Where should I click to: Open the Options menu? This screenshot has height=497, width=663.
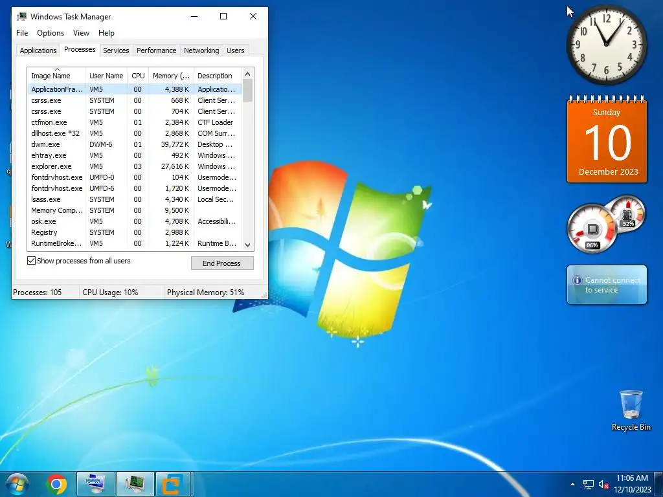click(x=51, y=33)
